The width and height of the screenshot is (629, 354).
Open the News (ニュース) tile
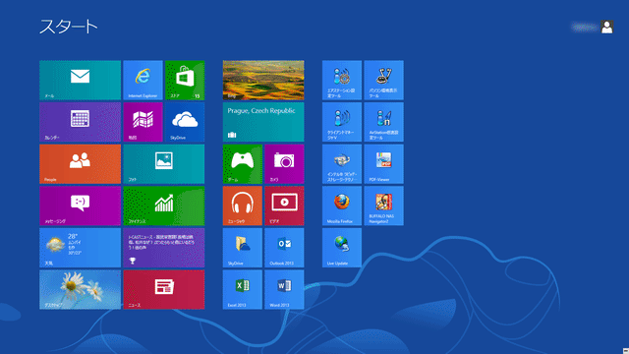click(x=164, y=289)
